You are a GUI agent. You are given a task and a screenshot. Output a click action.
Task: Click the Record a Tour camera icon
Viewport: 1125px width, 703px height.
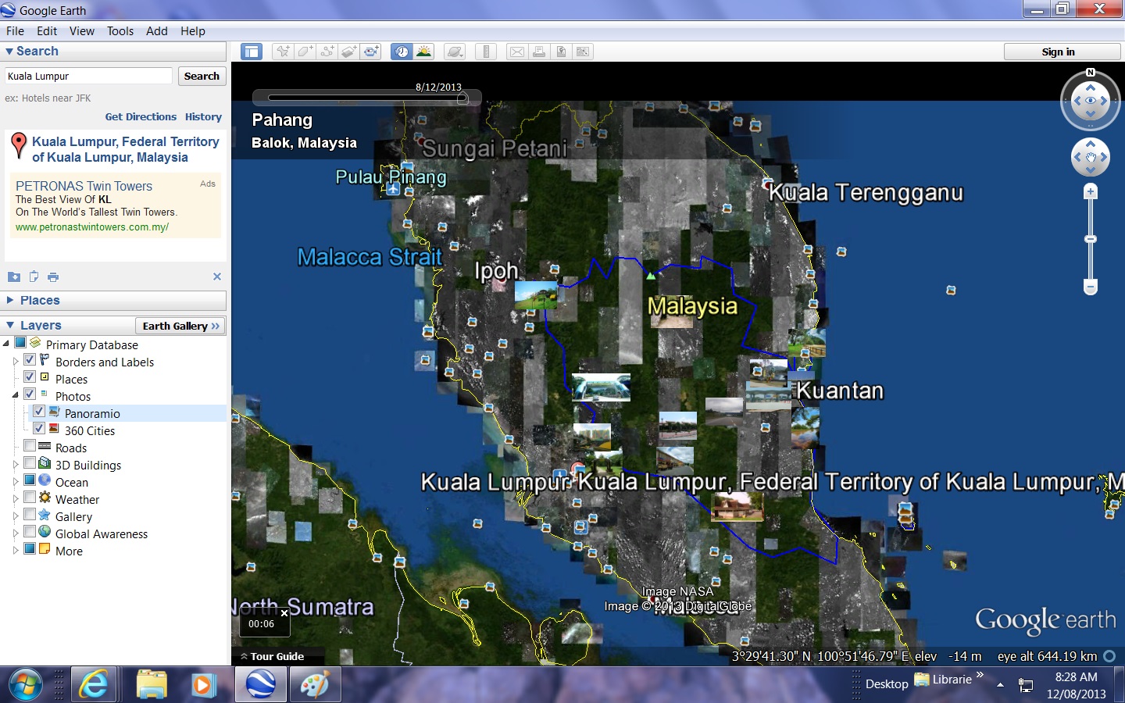371,52
